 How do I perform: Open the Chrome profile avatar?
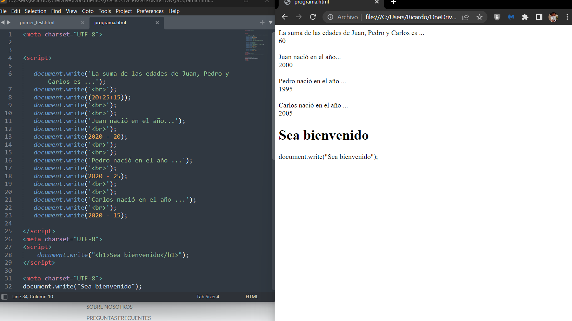pos(553,17)
